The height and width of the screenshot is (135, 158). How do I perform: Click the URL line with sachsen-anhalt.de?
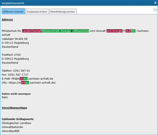coord(29,83)
